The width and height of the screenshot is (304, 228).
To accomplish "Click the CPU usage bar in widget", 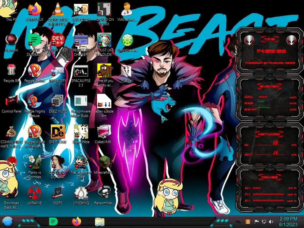I will pos(263,97).
